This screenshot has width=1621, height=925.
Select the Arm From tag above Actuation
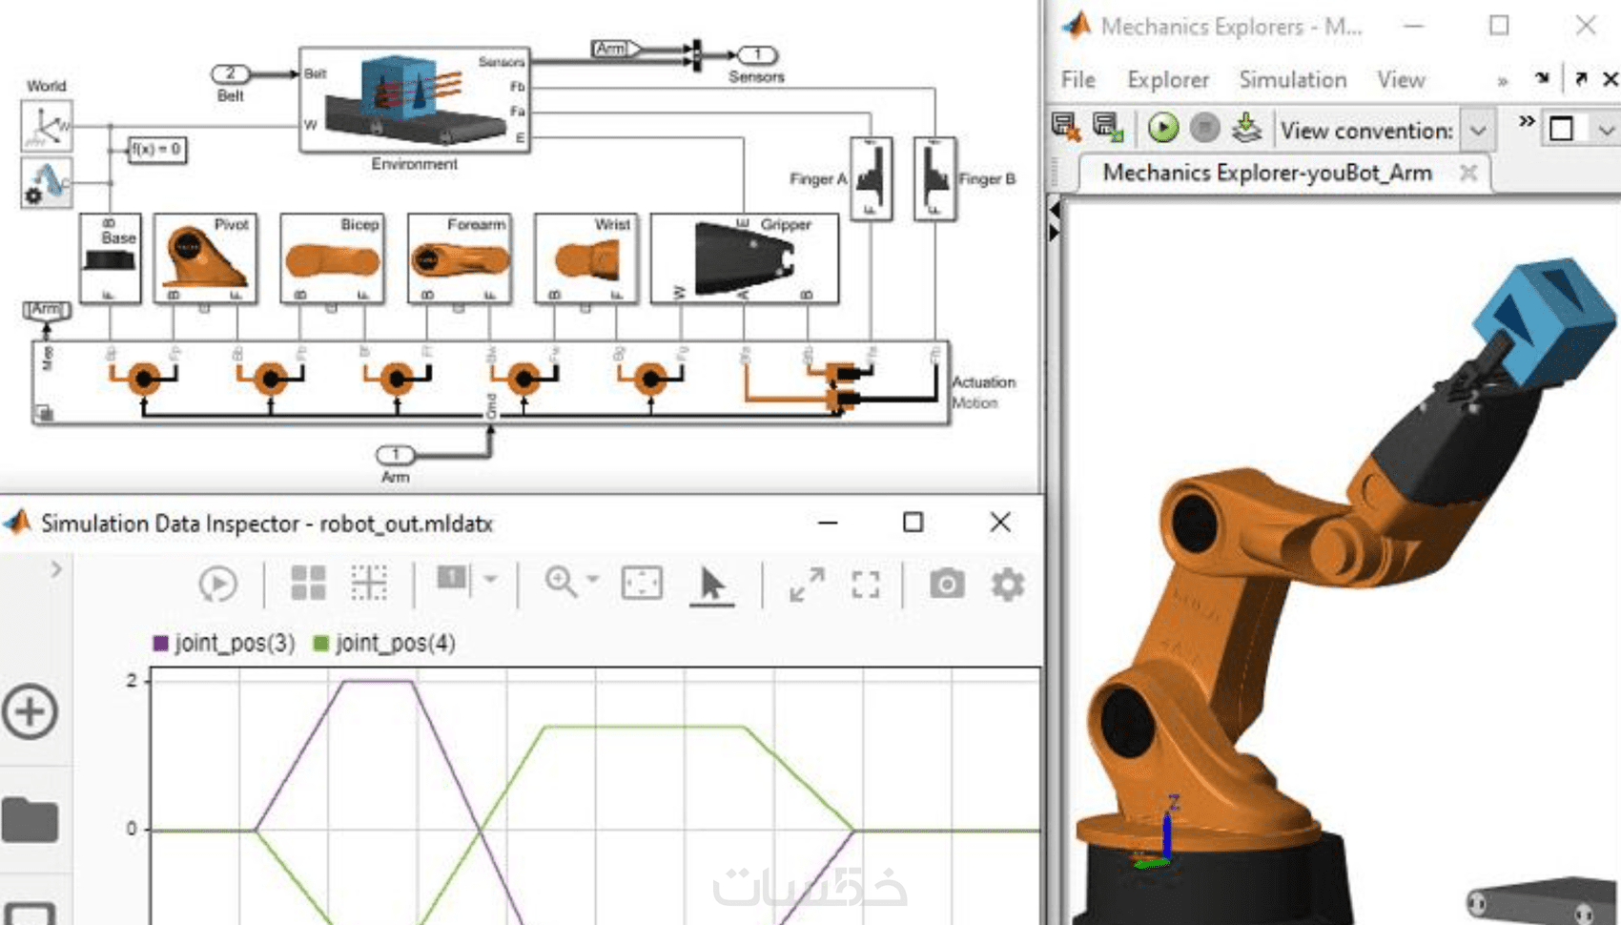point(46,310)
